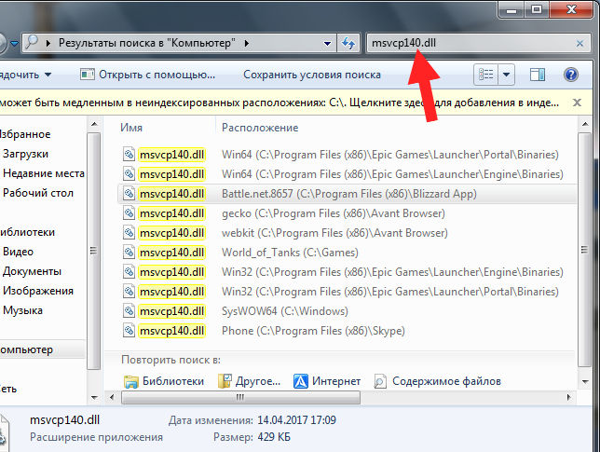Select msvcp140.dll in SysWOW64

coord(171,311)
